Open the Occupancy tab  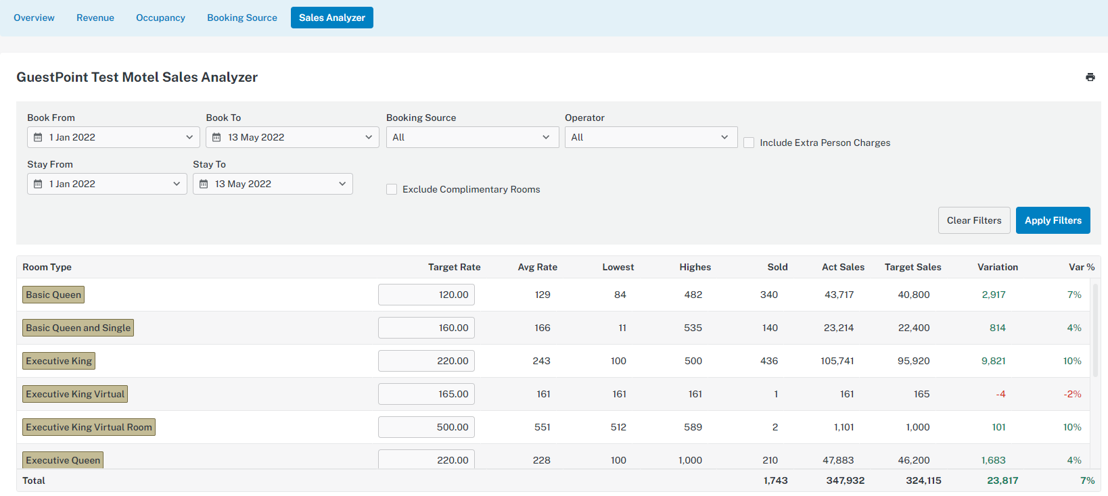pyautogui.click(x=160, y=18)
